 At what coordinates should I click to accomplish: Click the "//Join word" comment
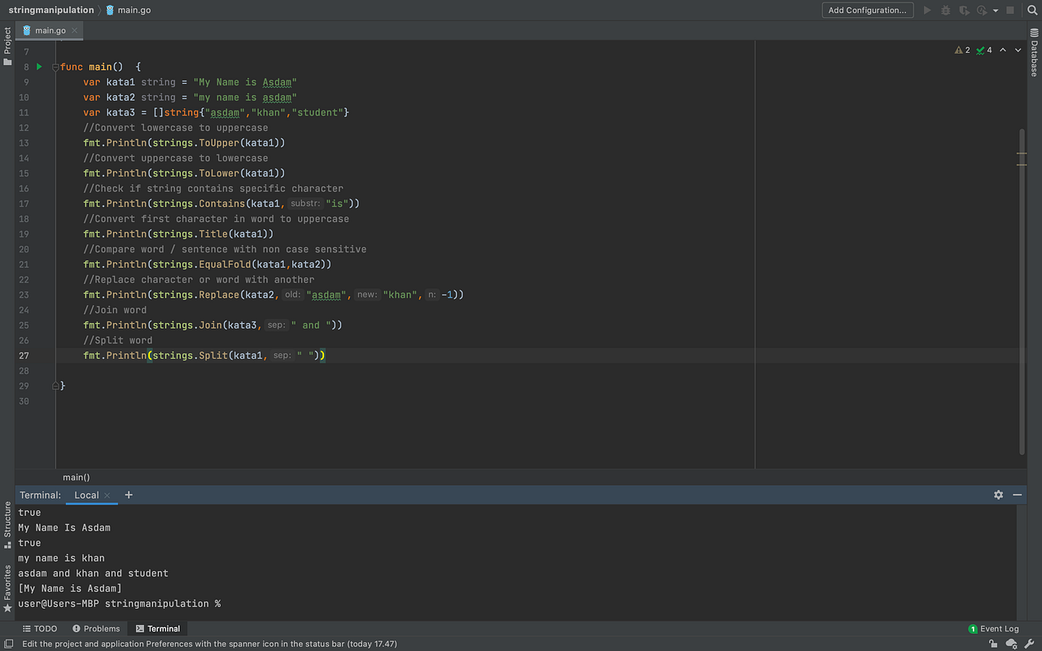(115, 310)
